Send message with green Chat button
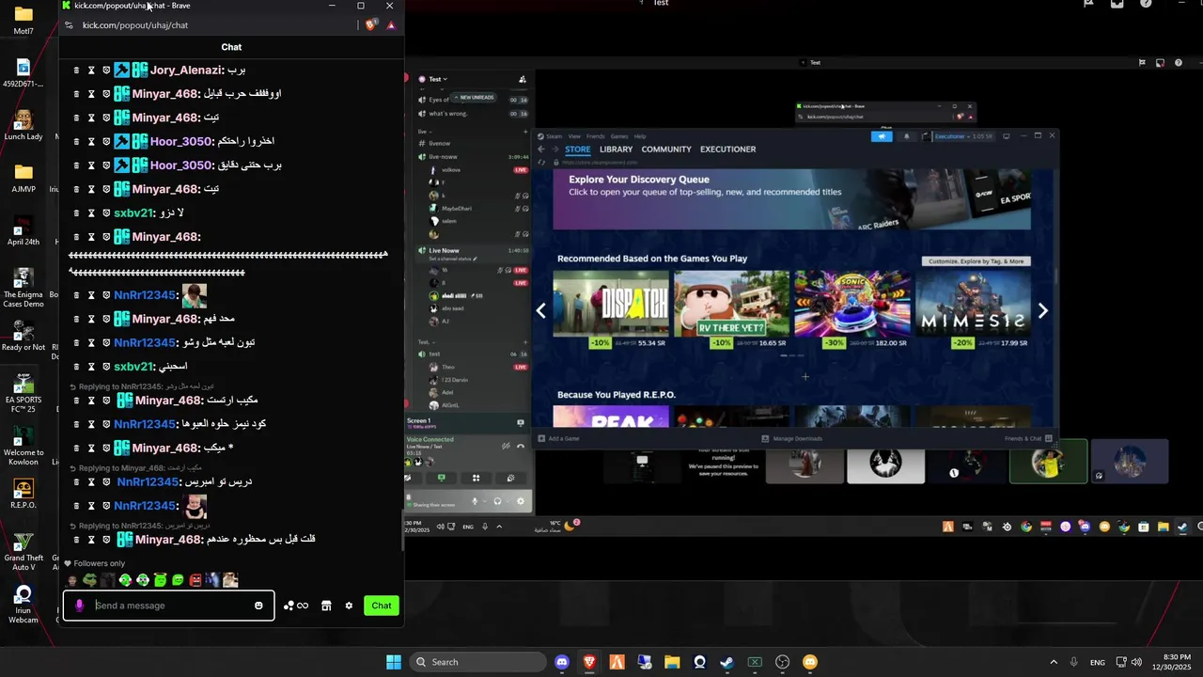This screenshot has height=677, width=1203. 382,606
